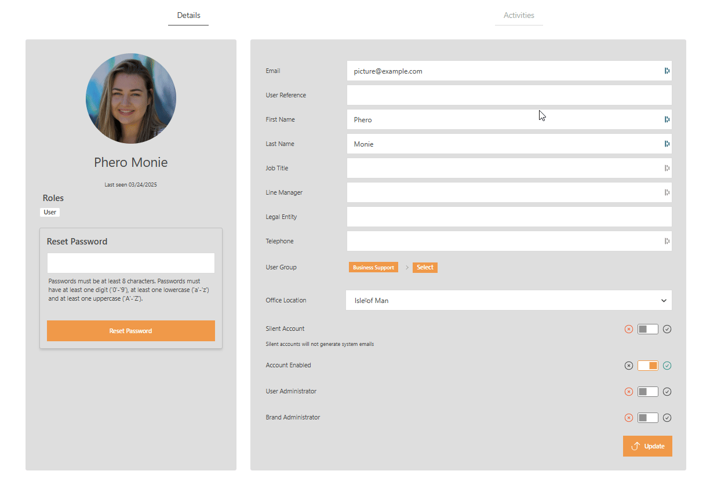Click the red cross icon beside Silent Account
Viewport: 710px width, 489px height.
pos(629,329)
